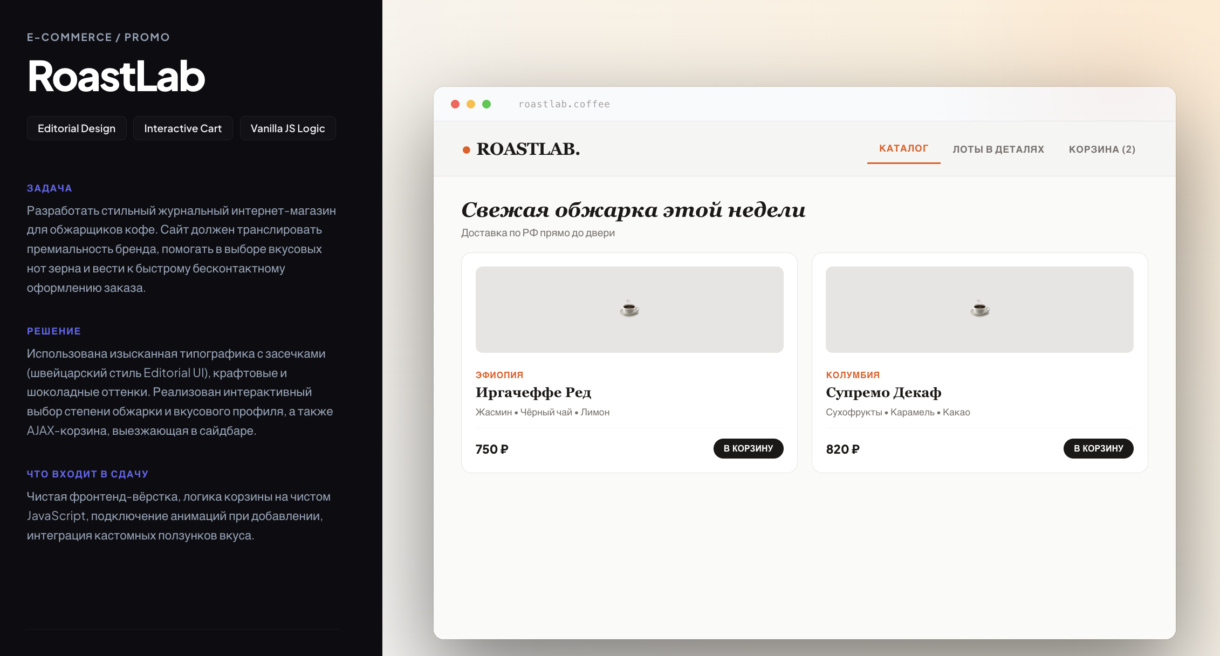Select the Editorial Design tag

click(x=77, y=128)
